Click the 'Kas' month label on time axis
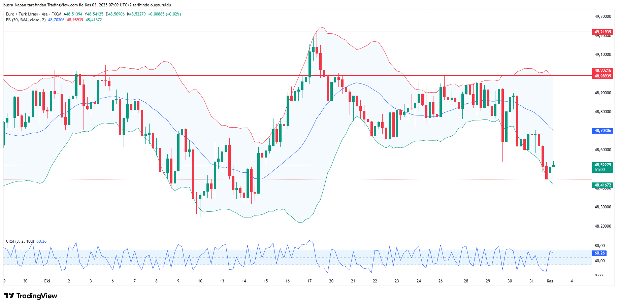The image size is (618, 306). pos(550,281)
